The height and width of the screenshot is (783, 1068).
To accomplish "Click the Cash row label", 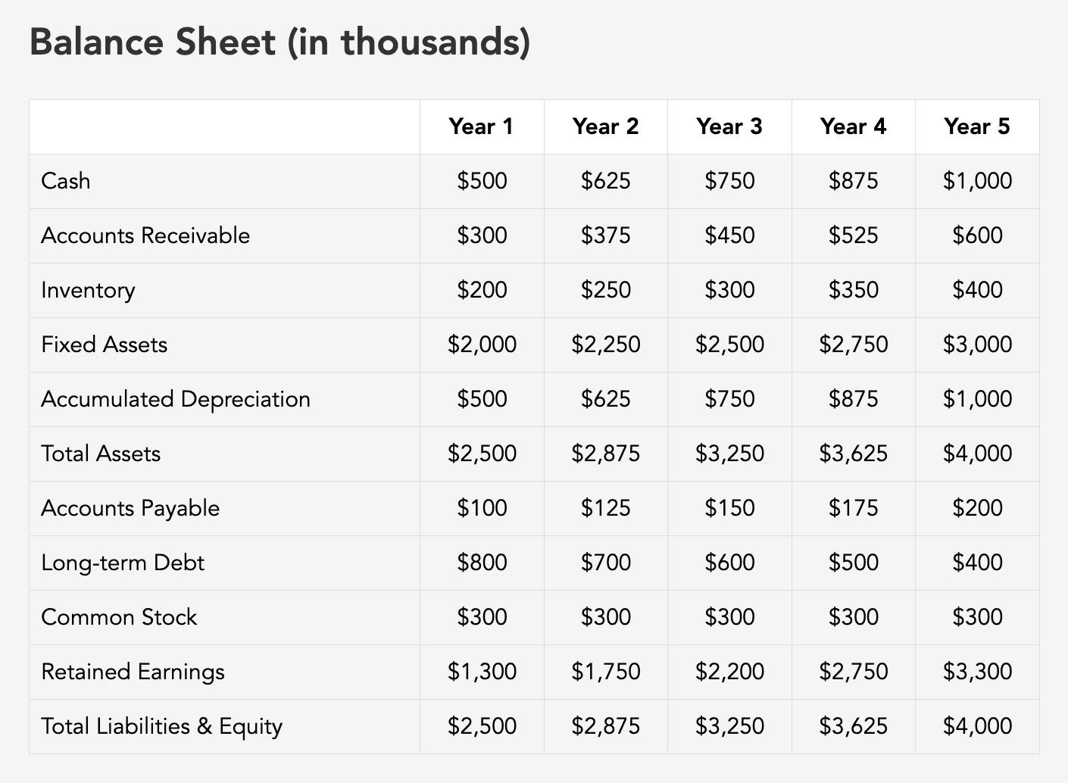I will [66, 181].
